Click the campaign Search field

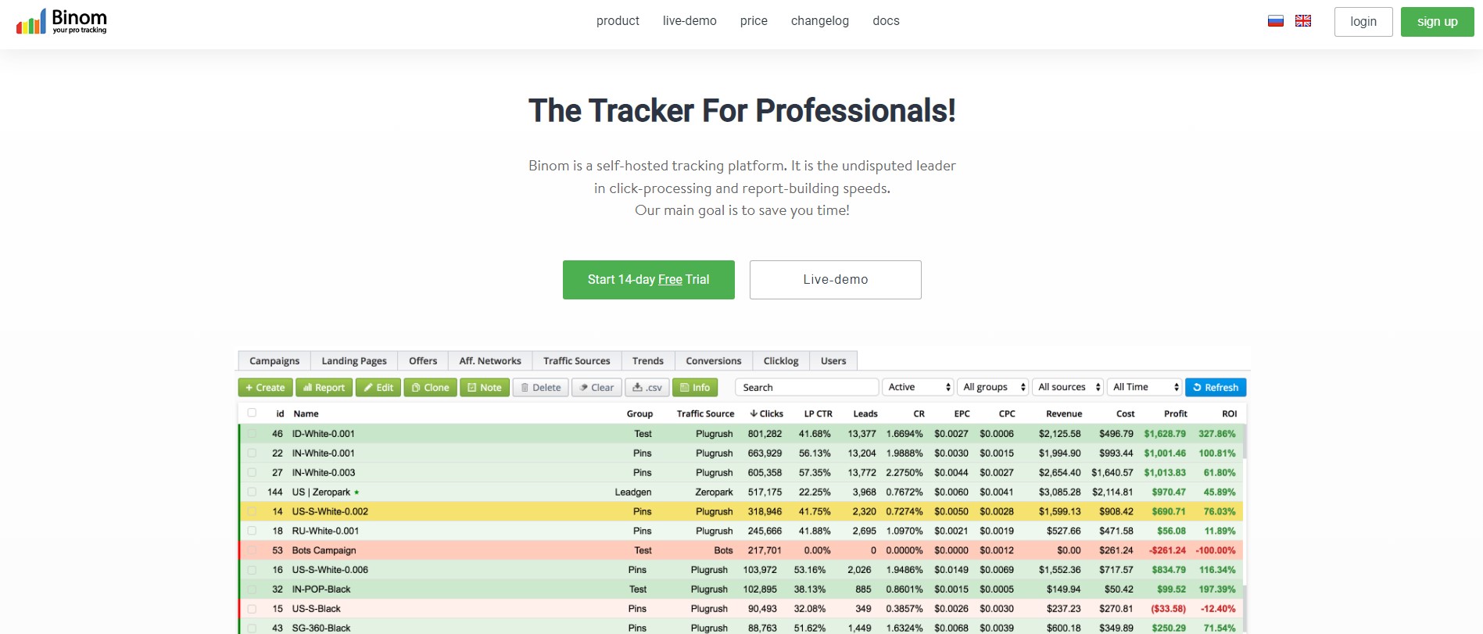coord(807,387)
